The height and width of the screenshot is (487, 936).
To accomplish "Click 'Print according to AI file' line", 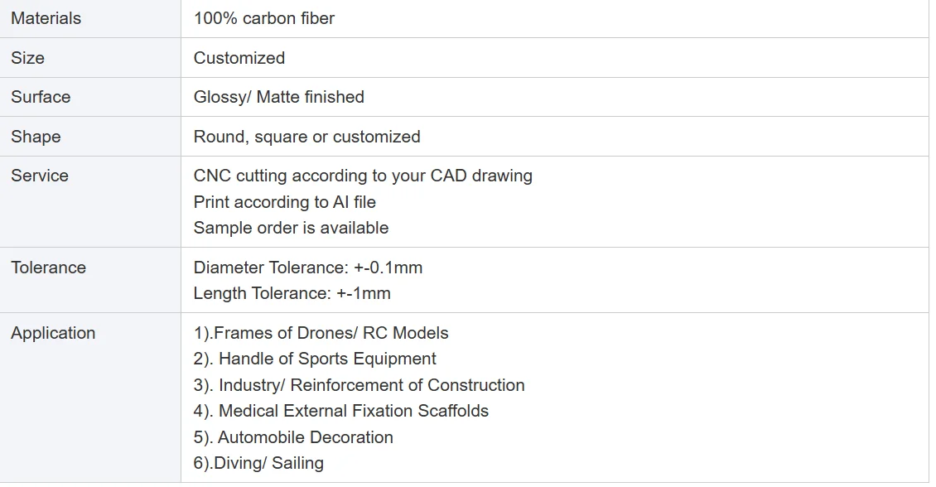I will tap(284, 202).
